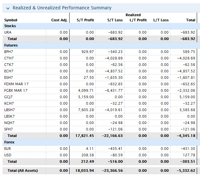Click the EUR forex symbol

(7, 149)
